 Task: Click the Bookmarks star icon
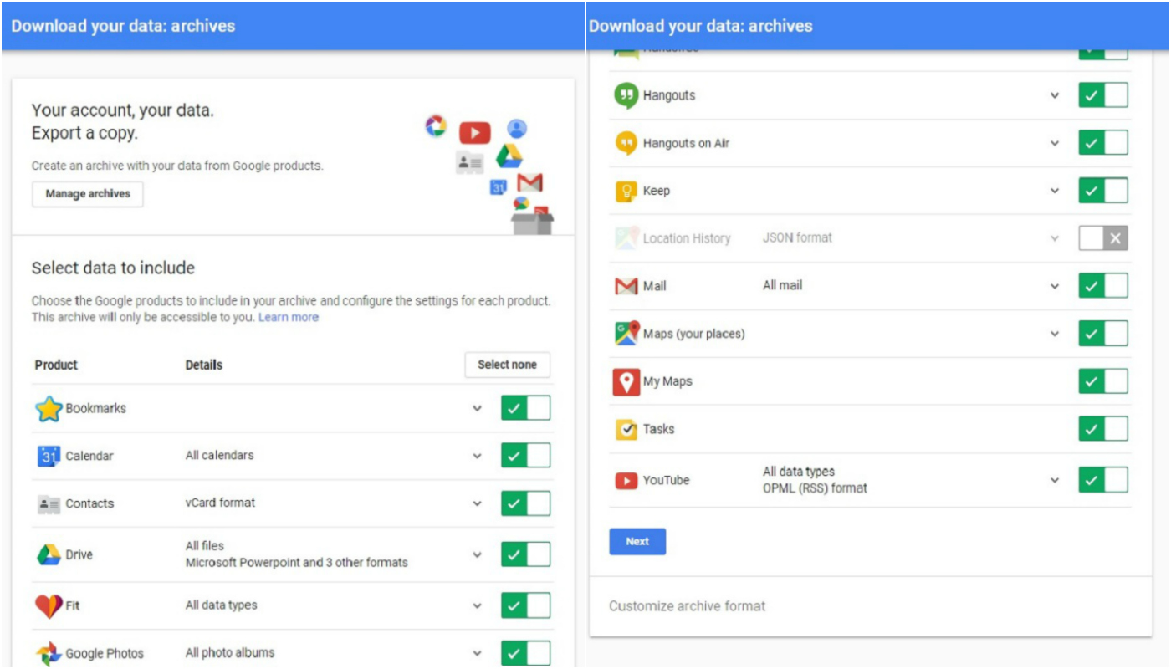tap(49, 409)
